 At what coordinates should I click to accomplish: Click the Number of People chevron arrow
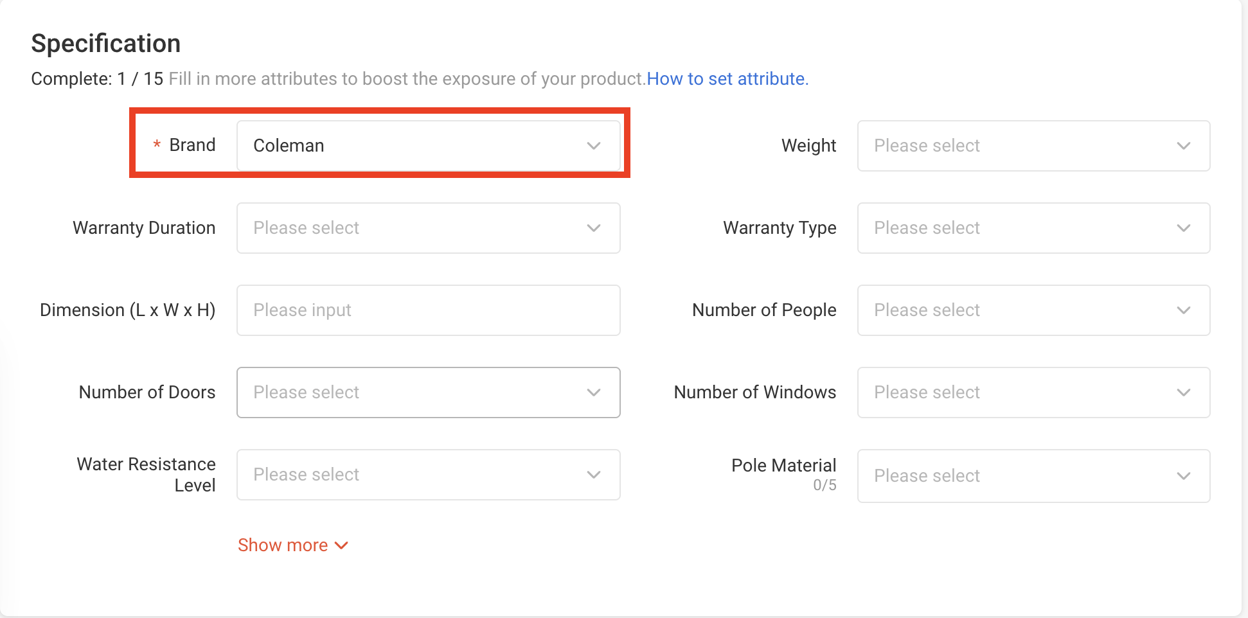[1184, 310]
